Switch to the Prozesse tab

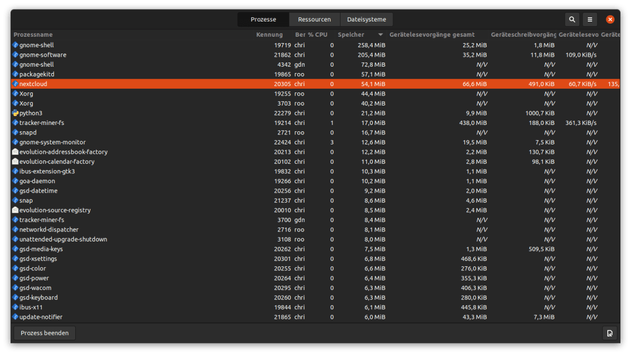coord(263,19)
